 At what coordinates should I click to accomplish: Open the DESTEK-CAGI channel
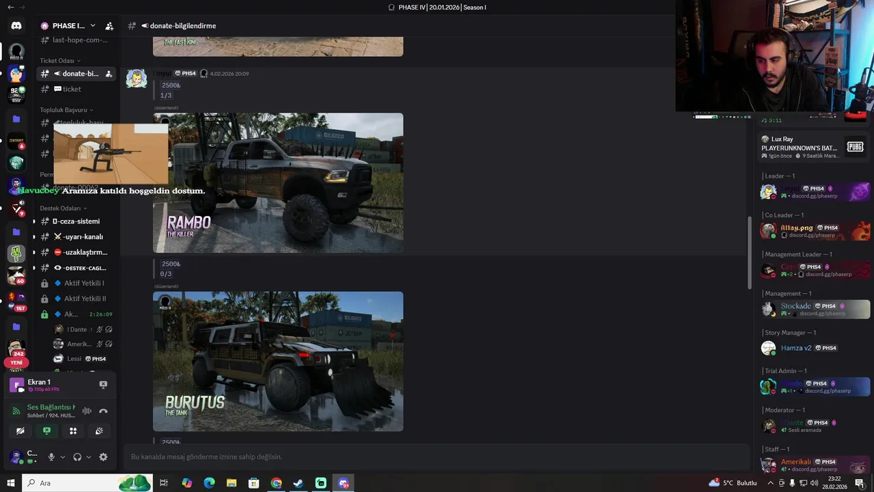(x=76, y=269)
